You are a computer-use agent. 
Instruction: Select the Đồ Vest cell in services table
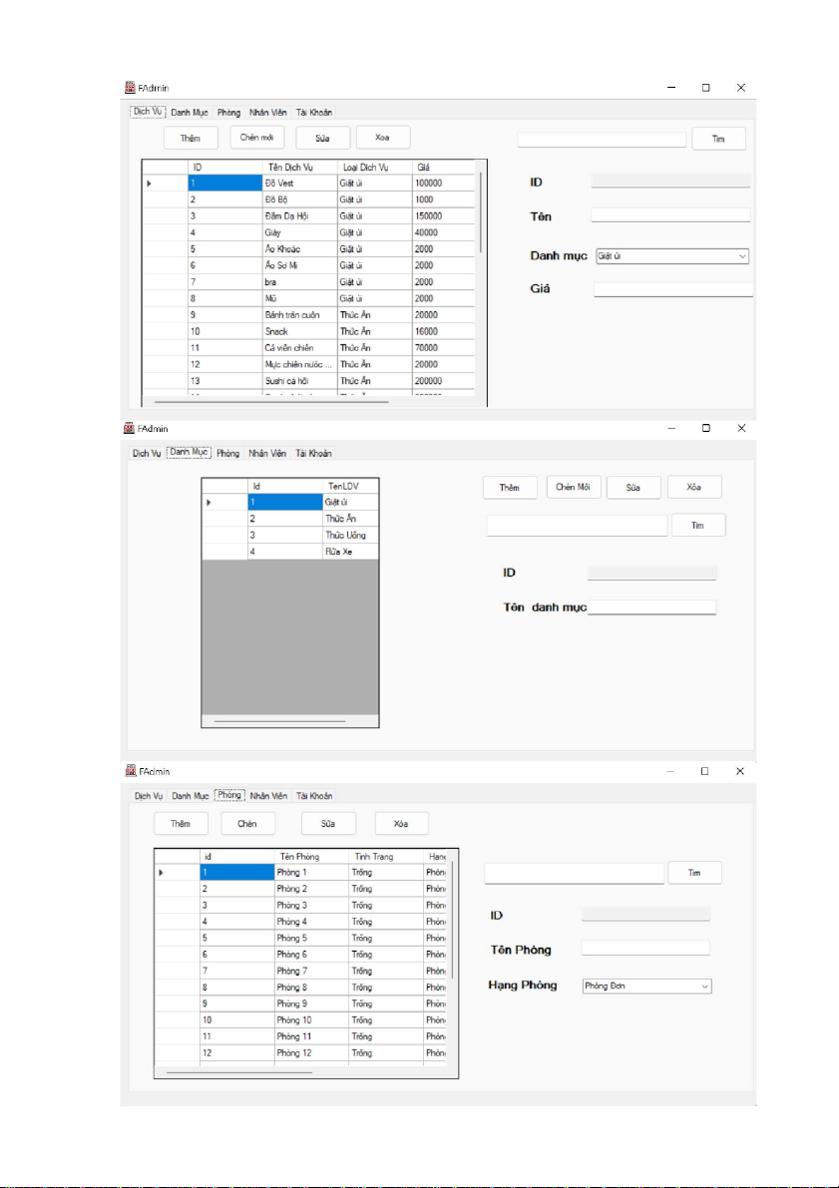[x=300, y=184]
